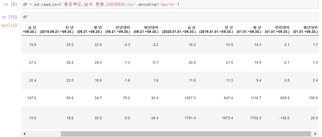The height and width of the screenshot is (137, 322).
Task: Click the table cell with value 20.4
Action: tap(33, 80)
